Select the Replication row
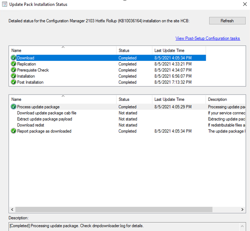The height and width of the screenshot is (231, 250). [x=108, y=64]
